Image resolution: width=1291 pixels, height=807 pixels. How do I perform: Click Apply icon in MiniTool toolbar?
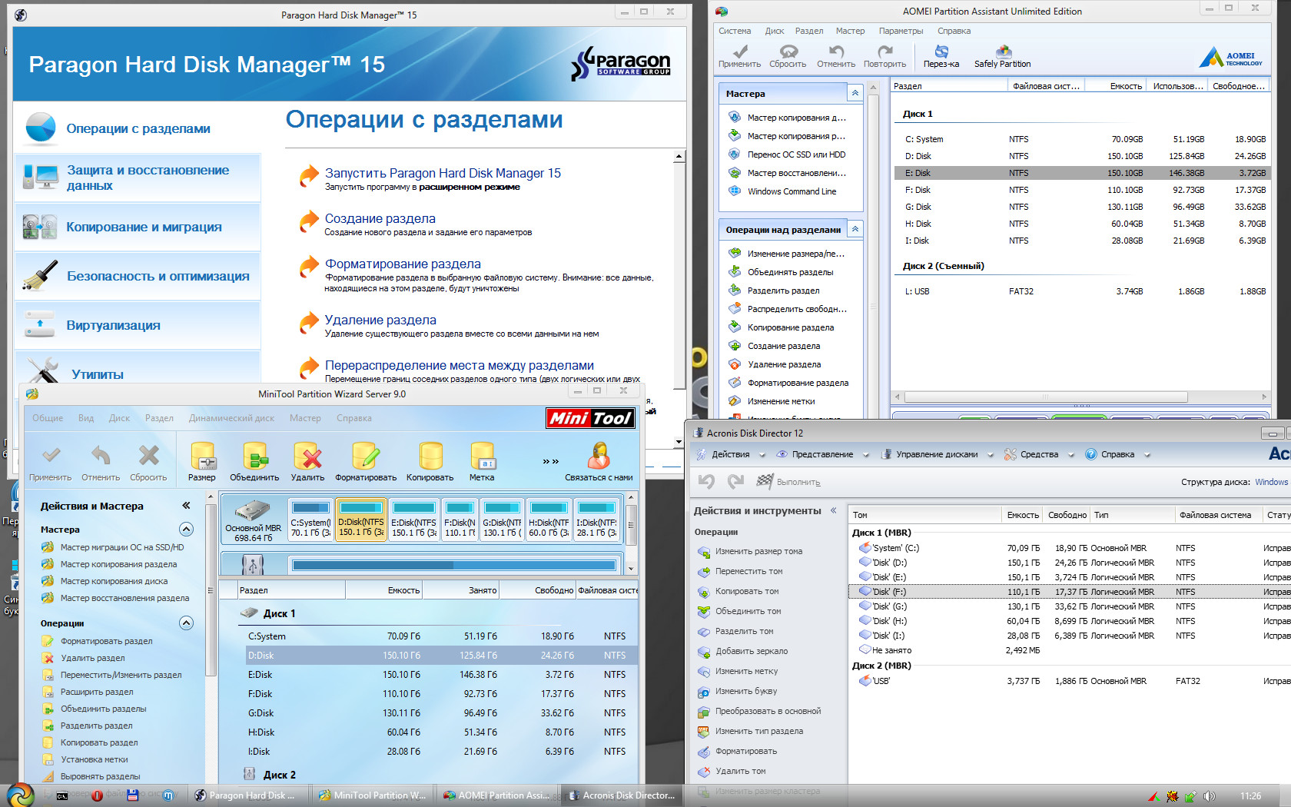click(x=51, y=455)
